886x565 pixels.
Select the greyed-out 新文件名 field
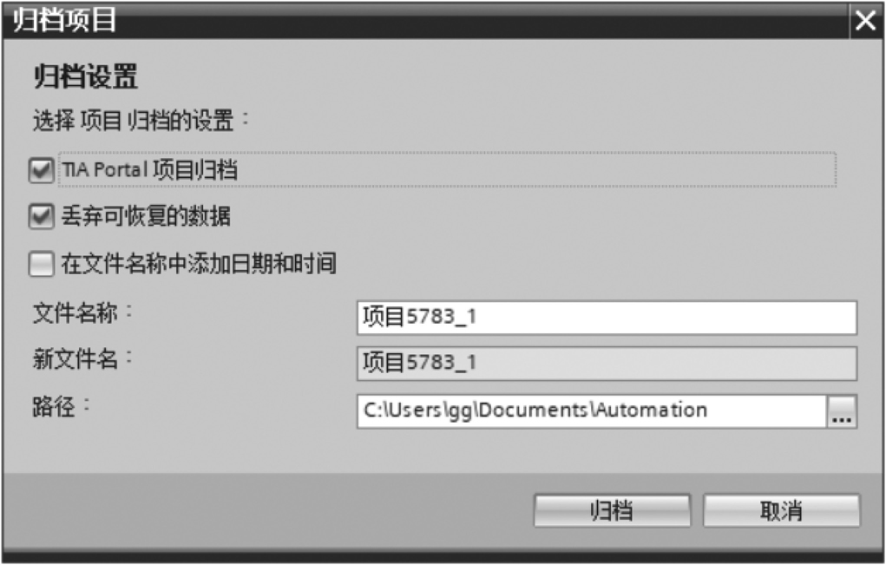tap(607, 364)
